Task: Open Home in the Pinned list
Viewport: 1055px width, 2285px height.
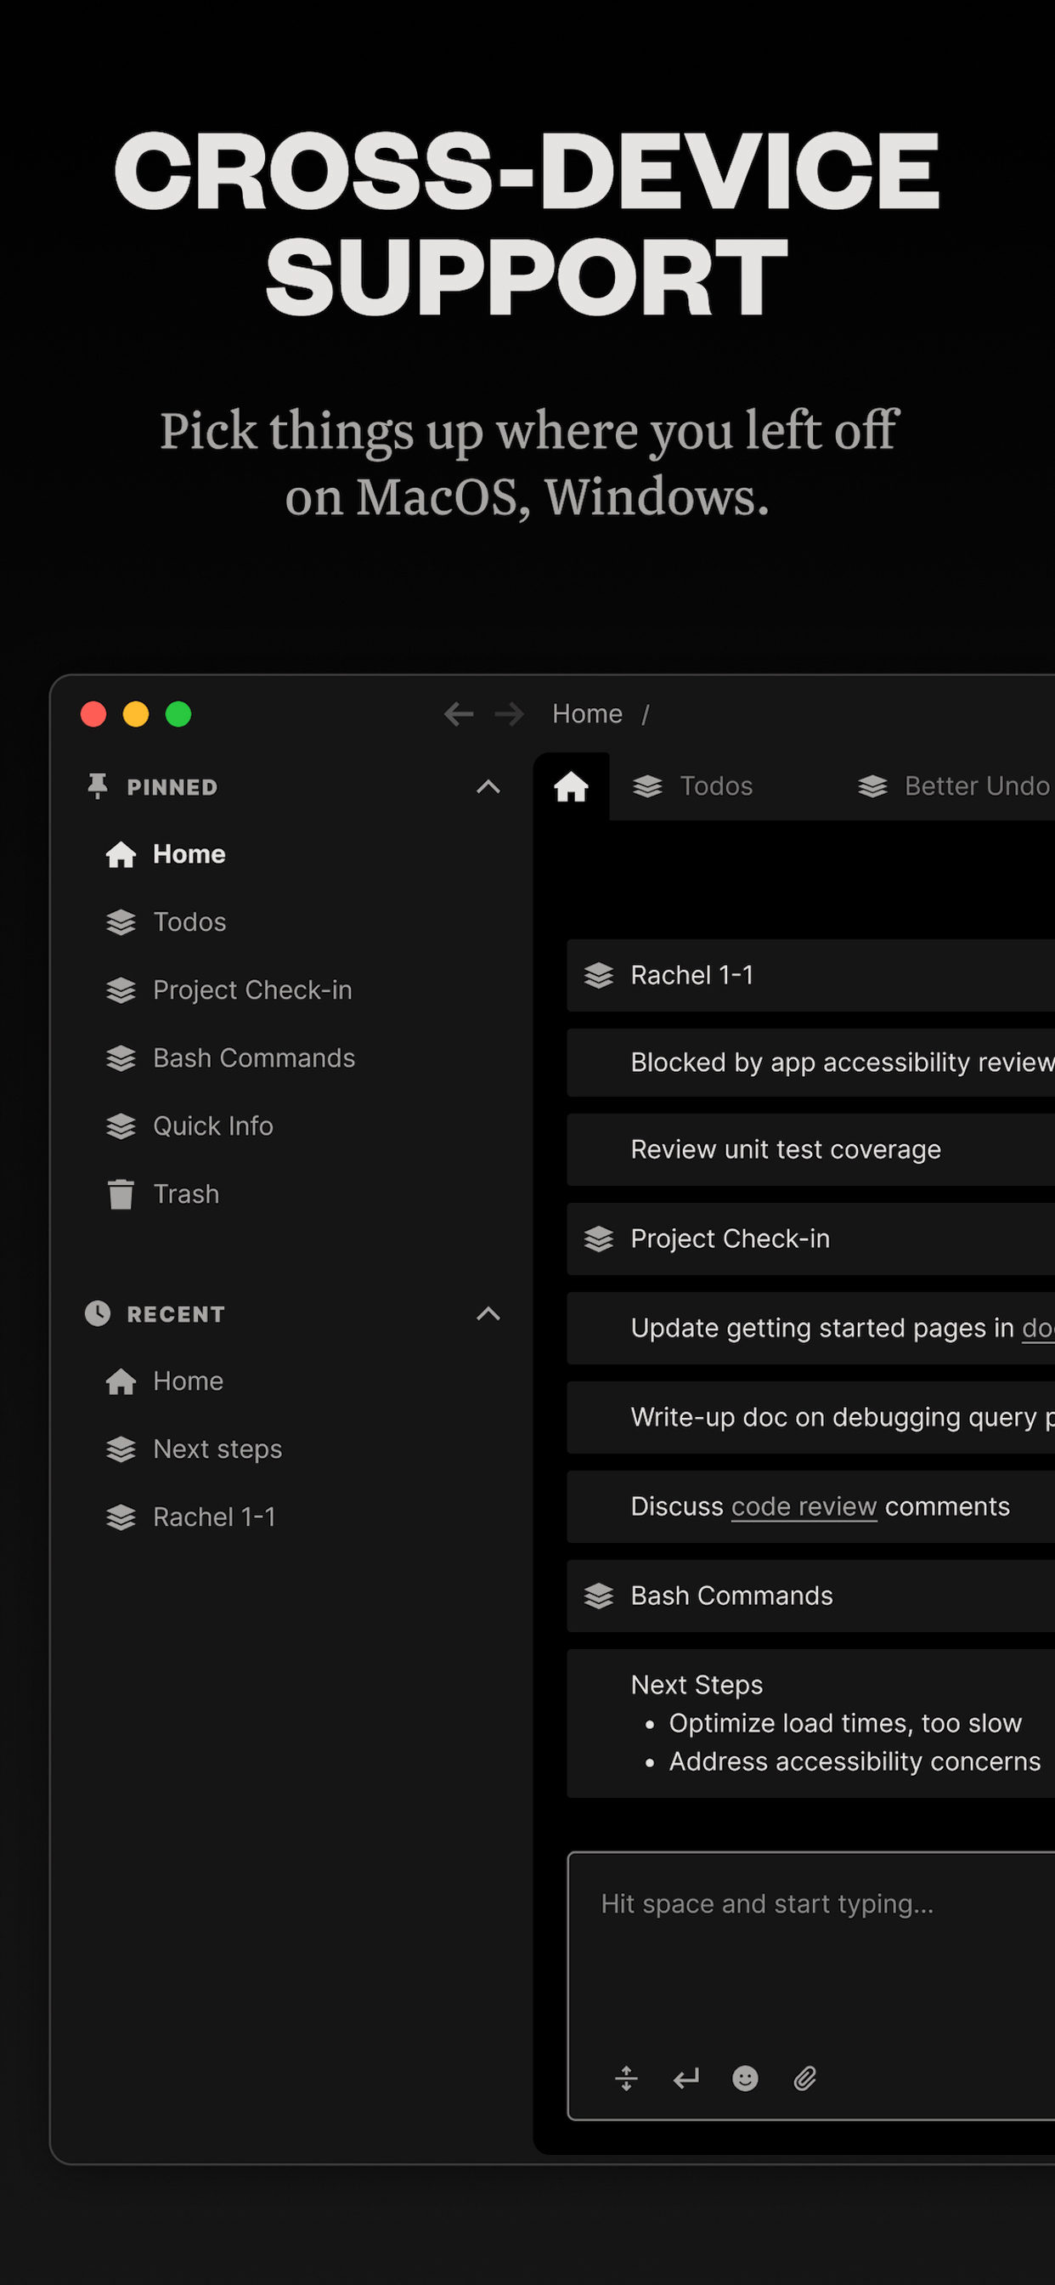Action: (x=189, y=854)
